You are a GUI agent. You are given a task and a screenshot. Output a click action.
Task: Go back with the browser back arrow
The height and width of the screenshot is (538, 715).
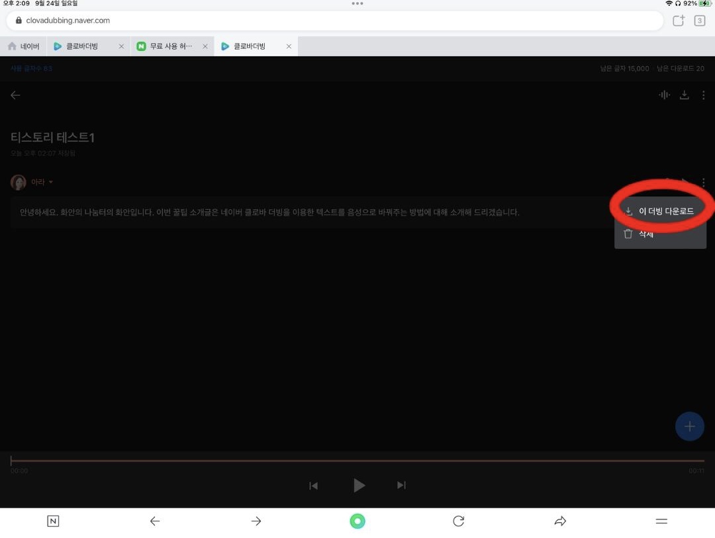(x=154, y=521)
